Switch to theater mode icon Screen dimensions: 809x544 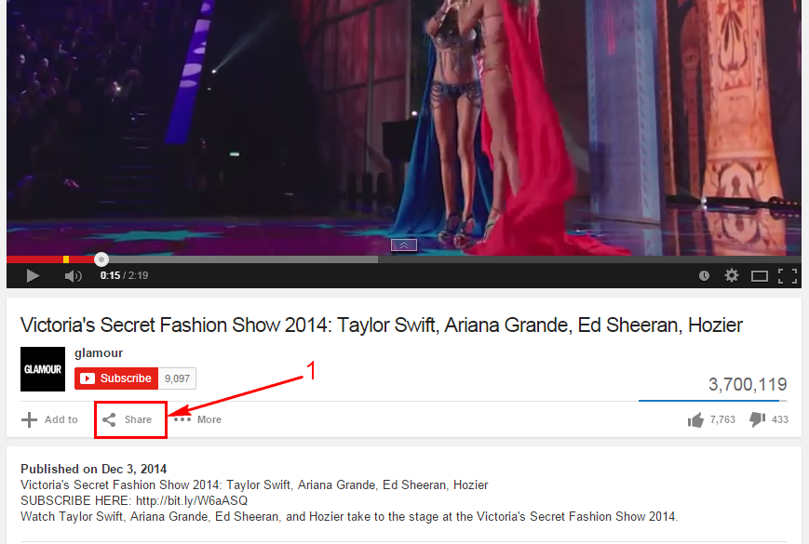pyautogui.click(x=759, y=276)
